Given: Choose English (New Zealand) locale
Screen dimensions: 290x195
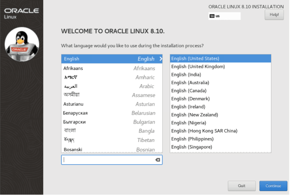Looking at the screenshot, I should (220, 115).
